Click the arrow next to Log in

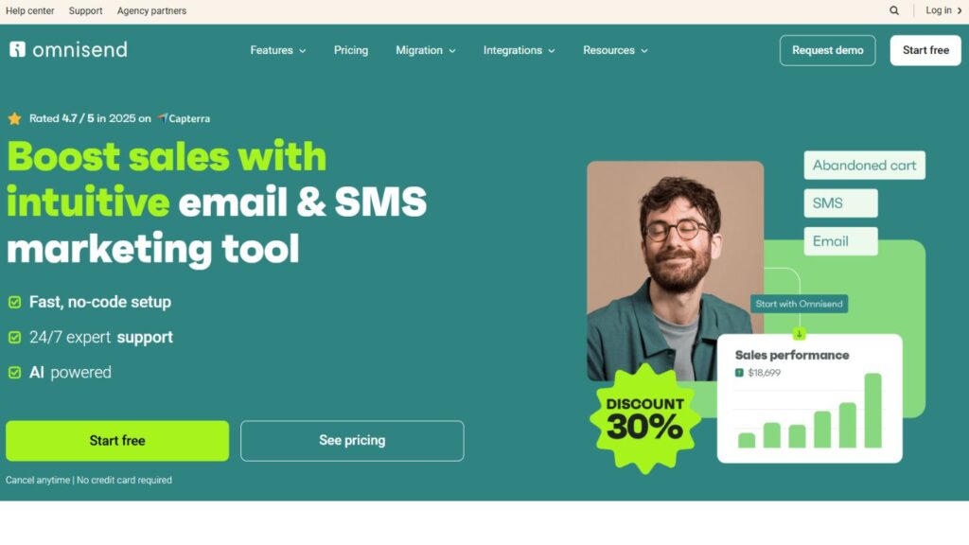(960, 10)
